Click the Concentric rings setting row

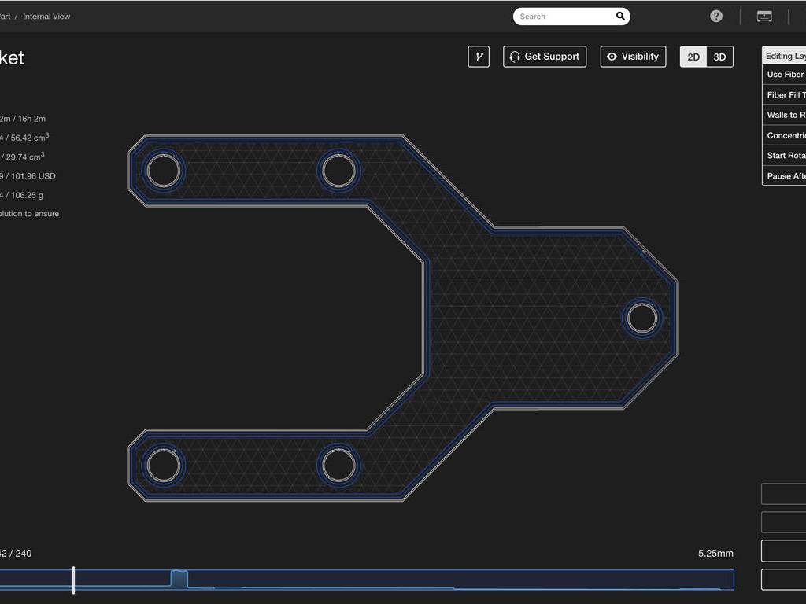pyautogui.click(x=784, y=135)
